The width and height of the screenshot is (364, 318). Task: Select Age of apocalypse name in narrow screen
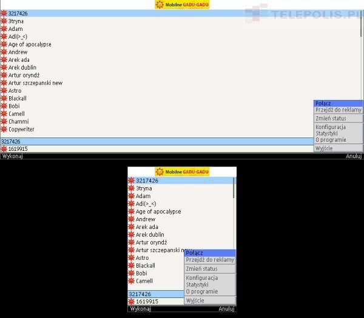pyautogui.click(x=158, y=211)
